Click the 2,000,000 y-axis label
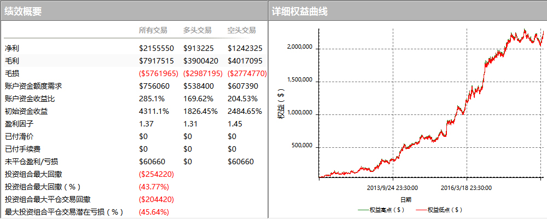The width and height of the screenshot is (547, 219). 299,47
